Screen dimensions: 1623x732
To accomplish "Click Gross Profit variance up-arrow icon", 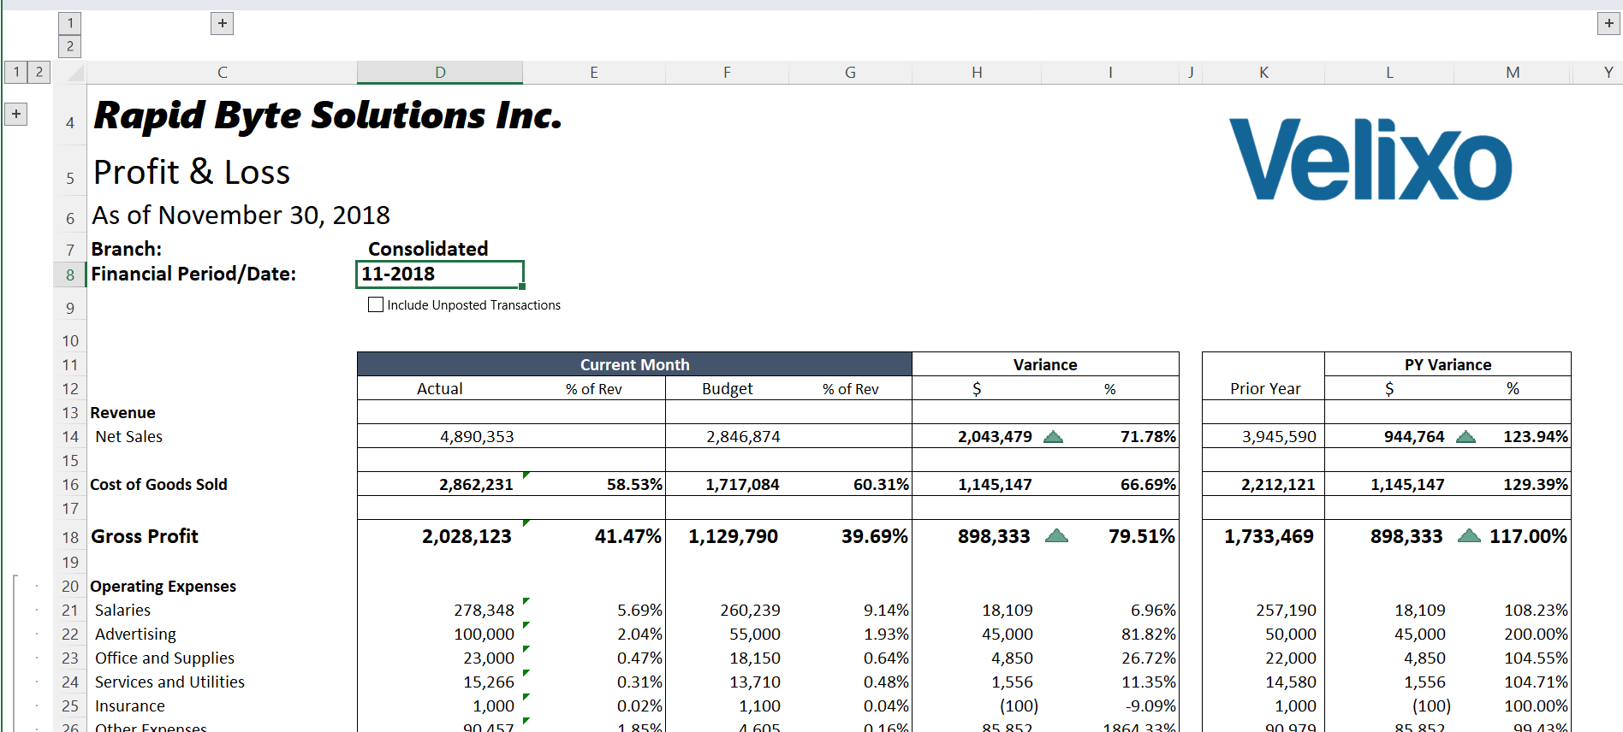I will pos(1057,536).
